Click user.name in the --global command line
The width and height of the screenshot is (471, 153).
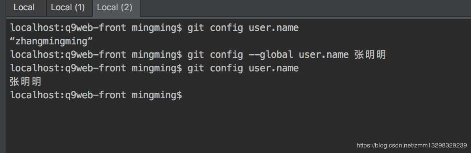click(324, 55)
